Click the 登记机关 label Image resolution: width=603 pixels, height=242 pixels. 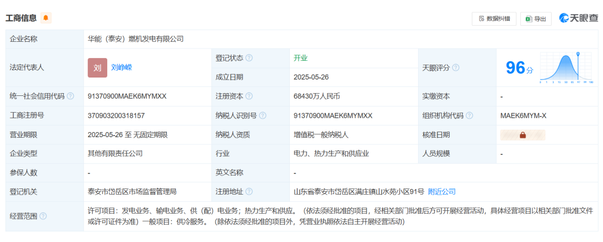point(23,192)
